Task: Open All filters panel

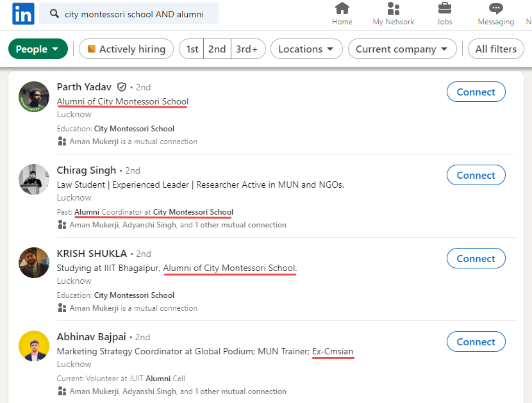Action: pos(495,49)
